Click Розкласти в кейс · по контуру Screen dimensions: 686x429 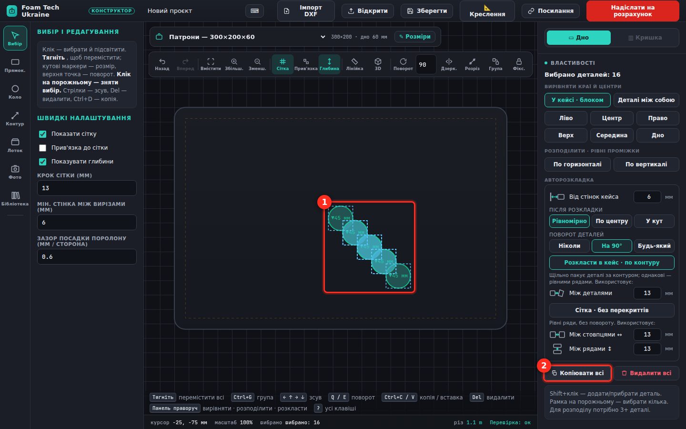tap(612, 263)
